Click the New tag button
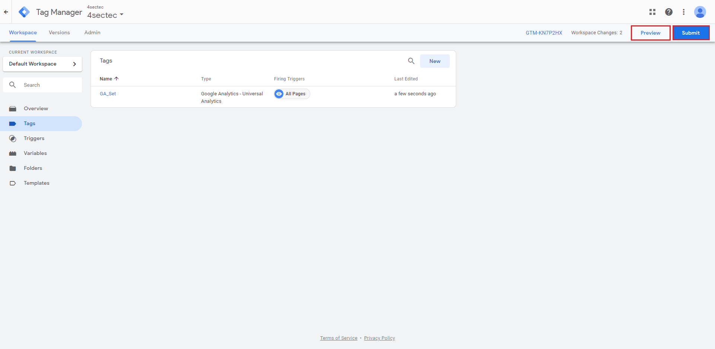The image size is (715, 349). [435, 61]
